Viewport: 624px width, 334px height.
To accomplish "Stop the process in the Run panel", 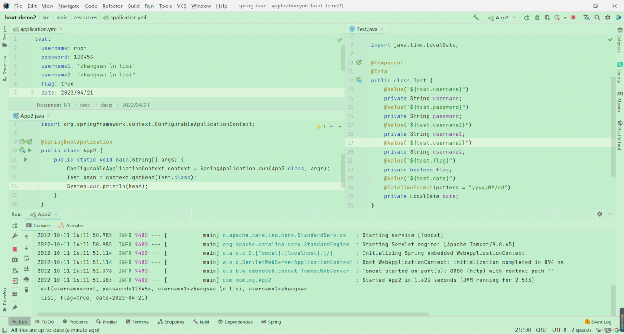I will (x=15, y=249).
